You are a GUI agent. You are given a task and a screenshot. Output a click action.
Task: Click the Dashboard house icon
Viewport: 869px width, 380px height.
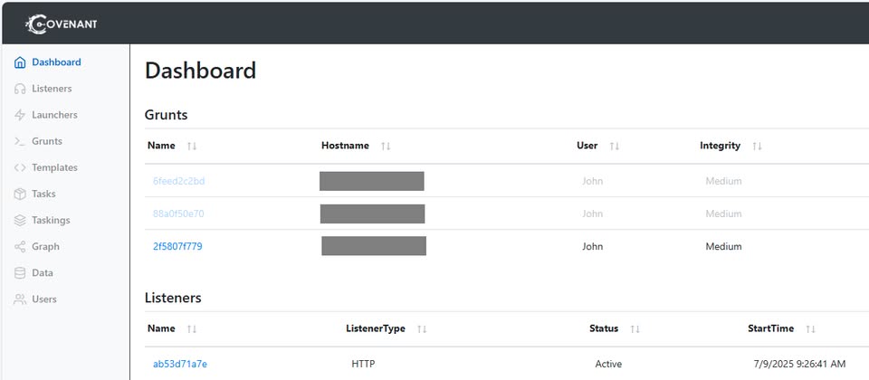tap(20, 62)
